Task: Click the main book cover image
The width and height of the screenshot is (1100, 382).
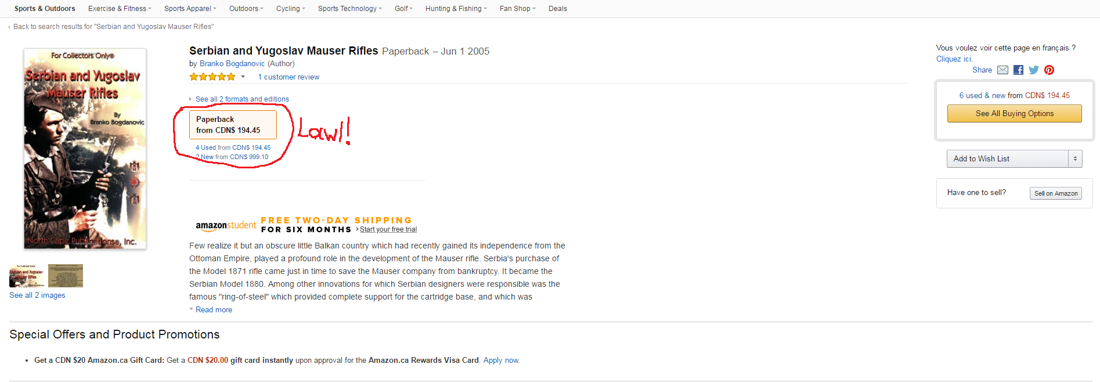Action: tap(85, 149)
